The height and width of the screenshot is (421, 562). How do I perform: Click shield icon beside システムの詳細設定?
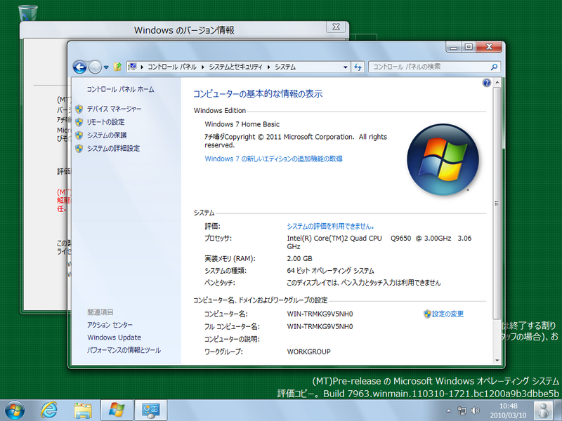click(79, 148)
